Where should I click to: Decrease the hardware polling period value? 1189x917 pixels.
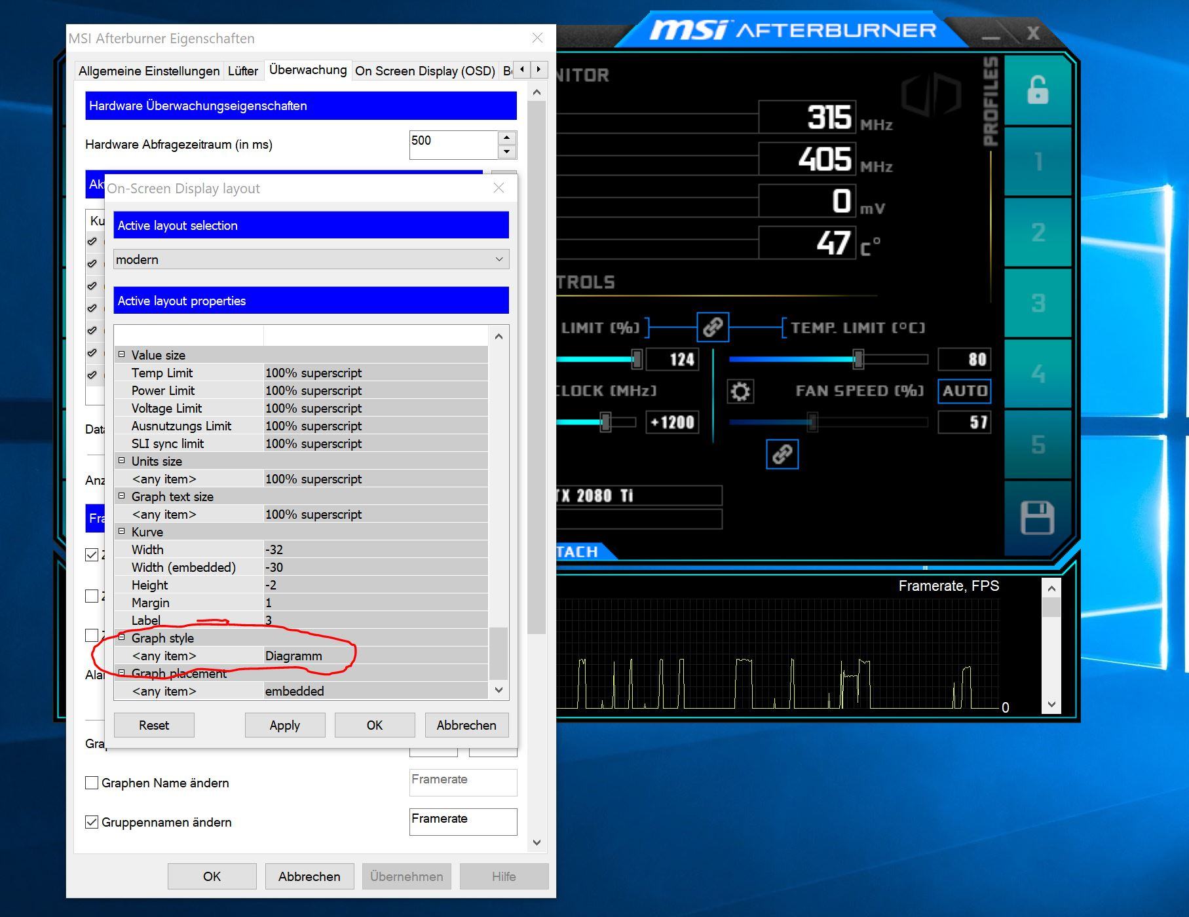click(x=506, y=152)
